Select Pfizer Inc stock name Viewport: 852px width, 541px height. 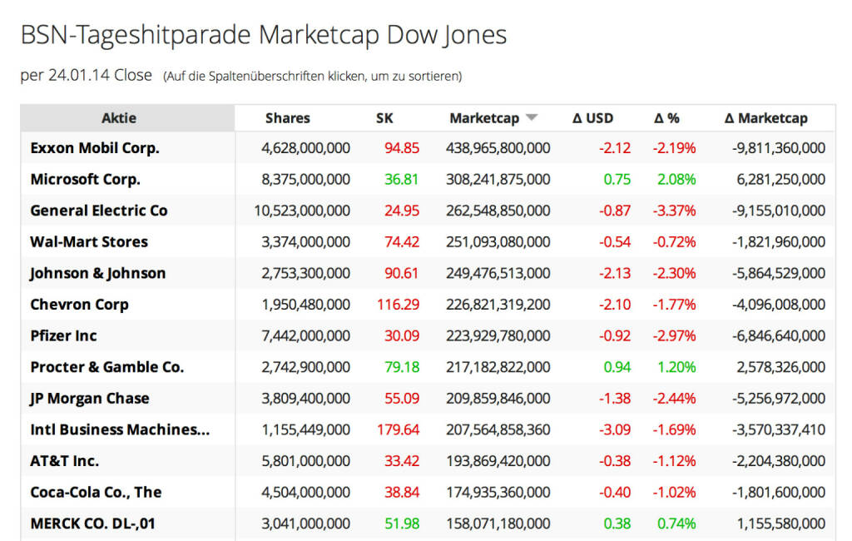[63, 335]
